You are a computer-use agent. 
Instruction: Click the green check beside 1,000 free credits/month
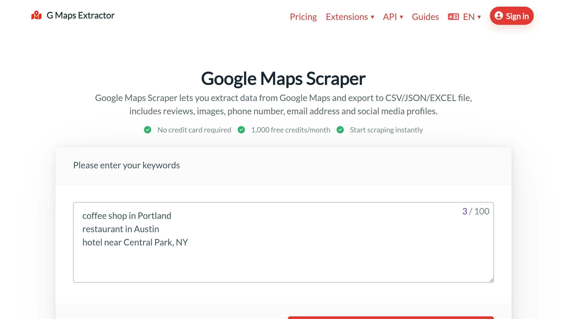pyautogui.click(x=241, y=130)
